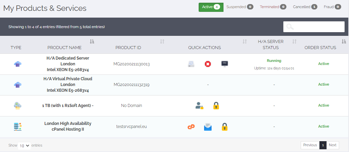Show Suspended services filter

pyautogui.click(x=240, y=7)
